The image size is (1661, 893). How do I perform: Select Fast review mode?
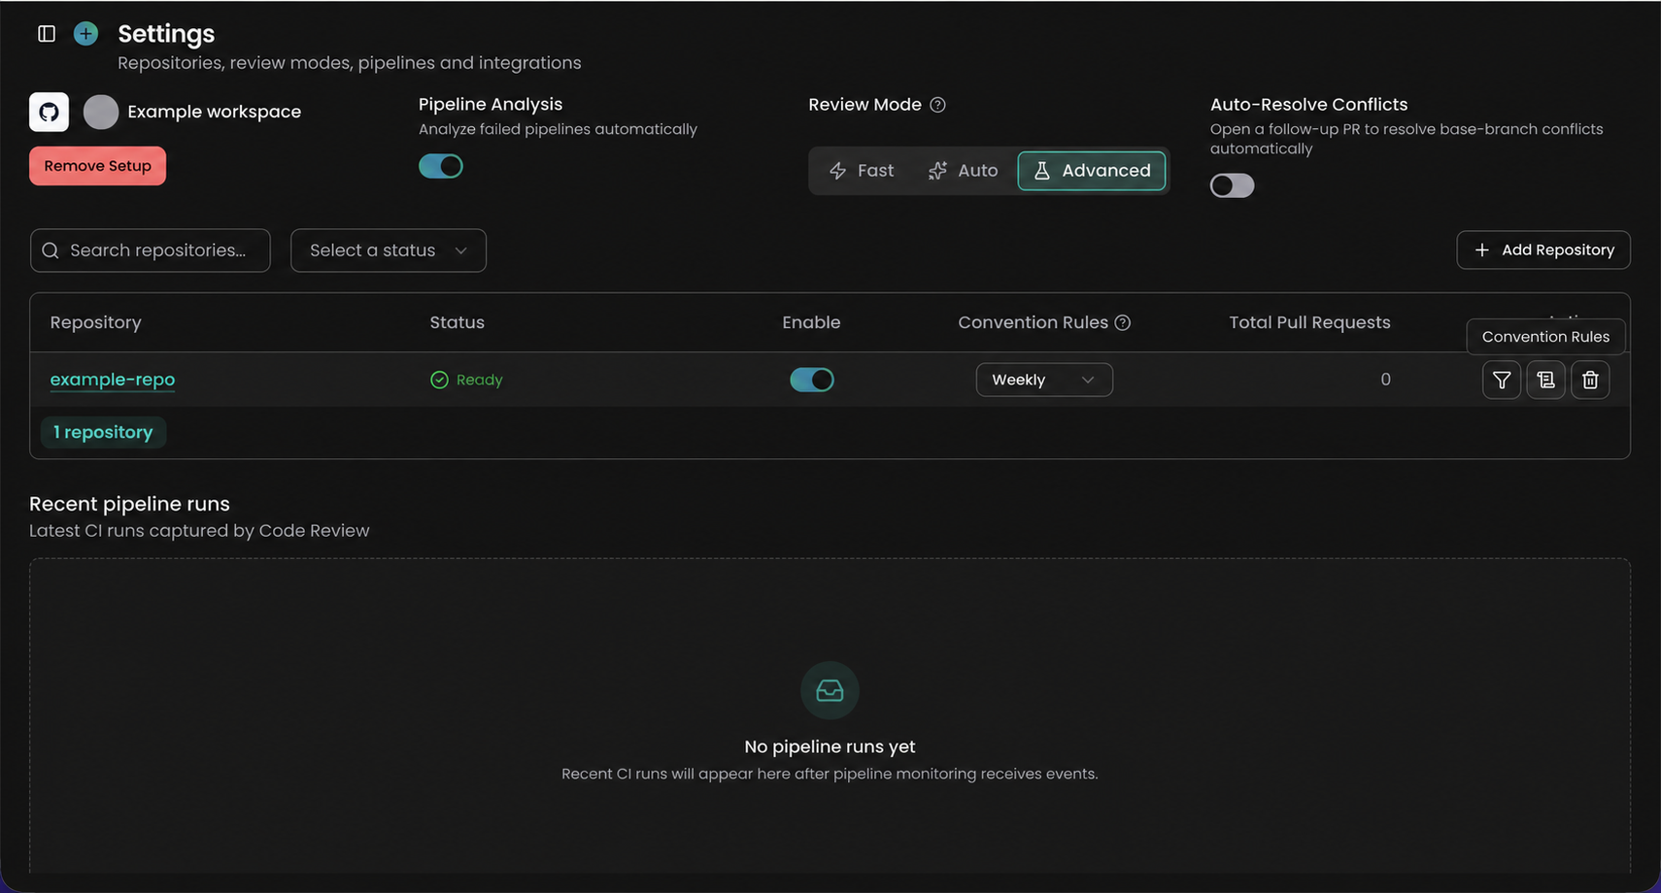pos(861,171)
